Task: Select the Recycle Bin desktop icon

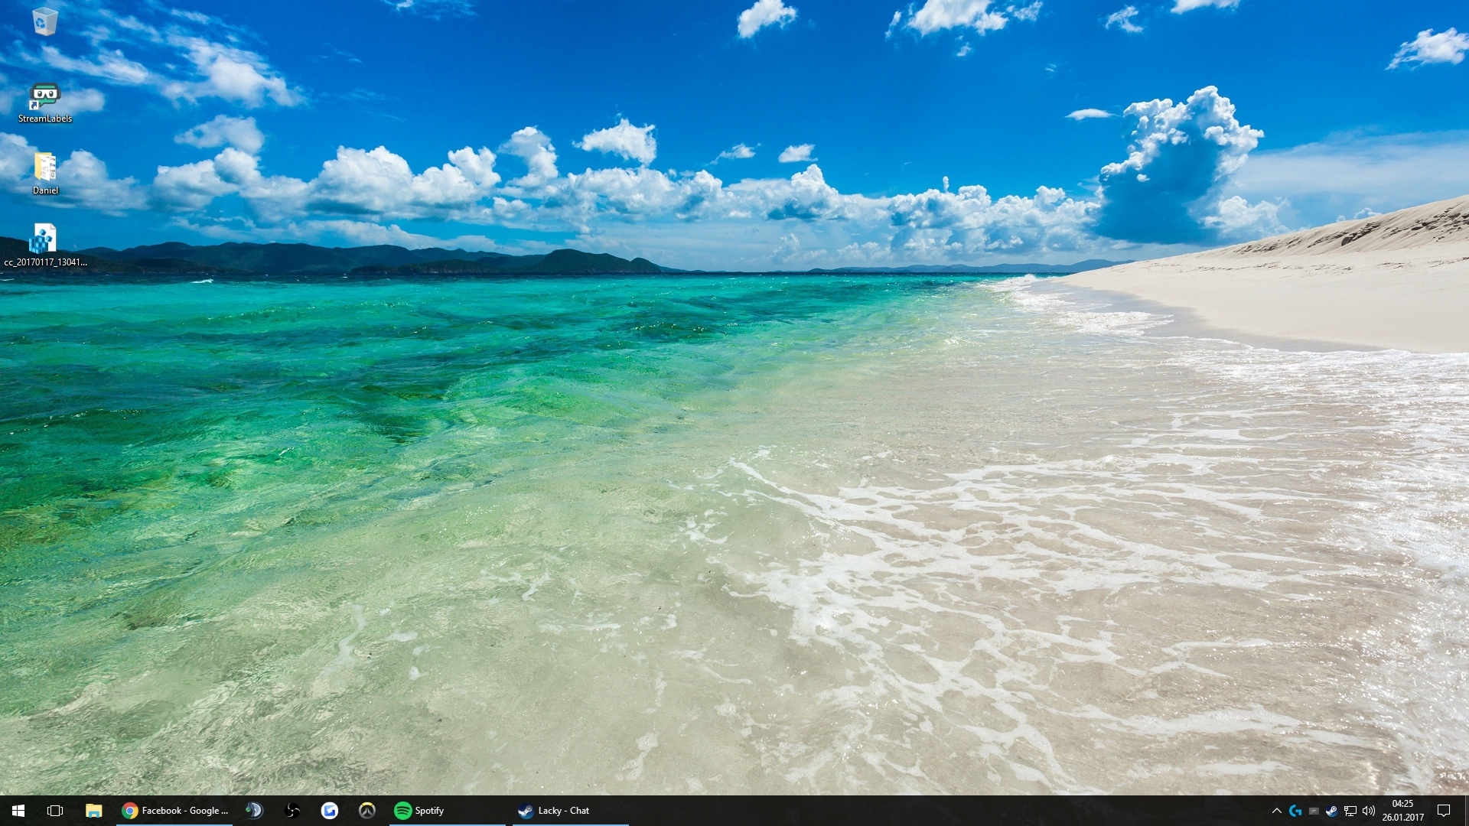Action: (45, 21)
